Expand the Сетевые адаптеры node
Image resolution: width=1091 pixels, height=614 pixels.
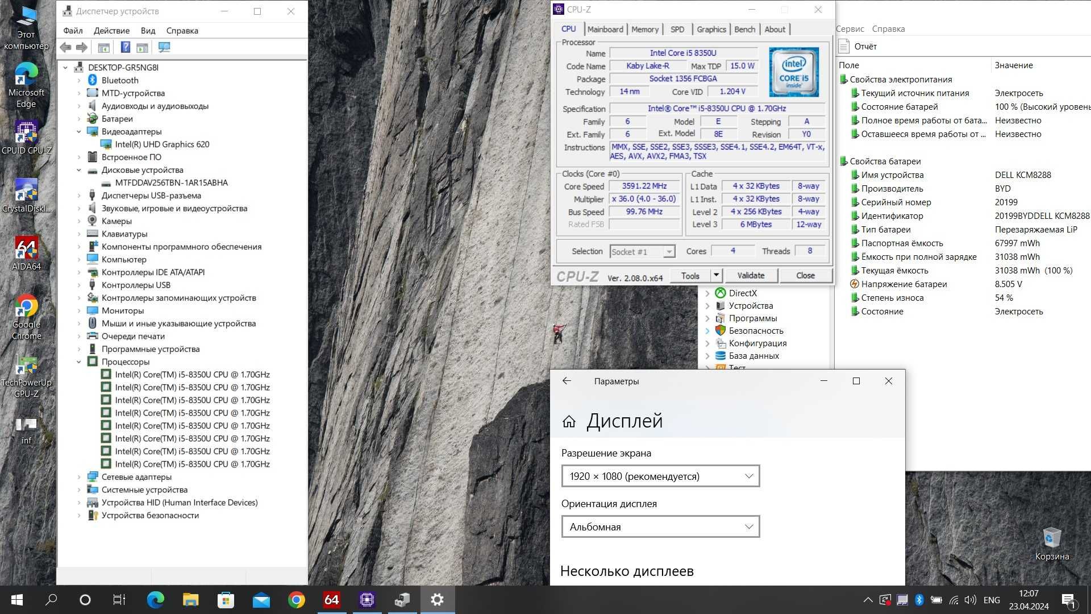[79, 477]
